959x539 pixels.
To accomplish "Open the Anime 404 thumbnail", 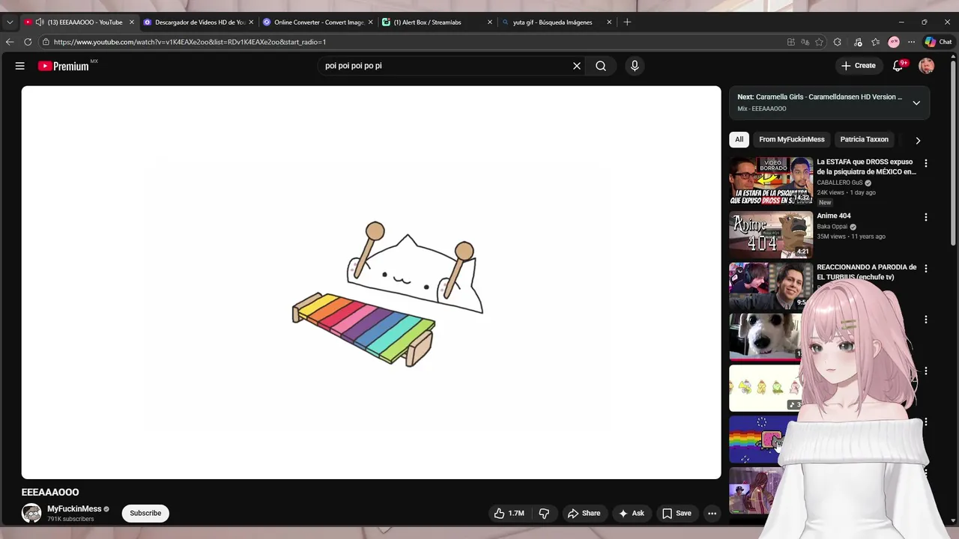I will [x=771, y=234].
